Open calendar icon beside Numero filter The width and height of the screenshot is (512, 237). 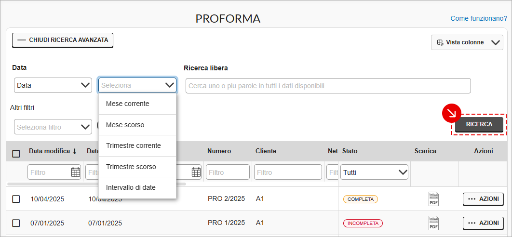tap(196, 172)
